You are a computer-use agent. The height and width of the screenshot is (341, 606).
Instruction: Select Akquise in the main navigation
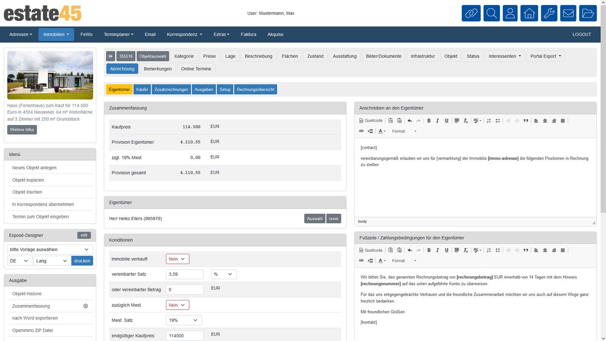click(275, 35)
